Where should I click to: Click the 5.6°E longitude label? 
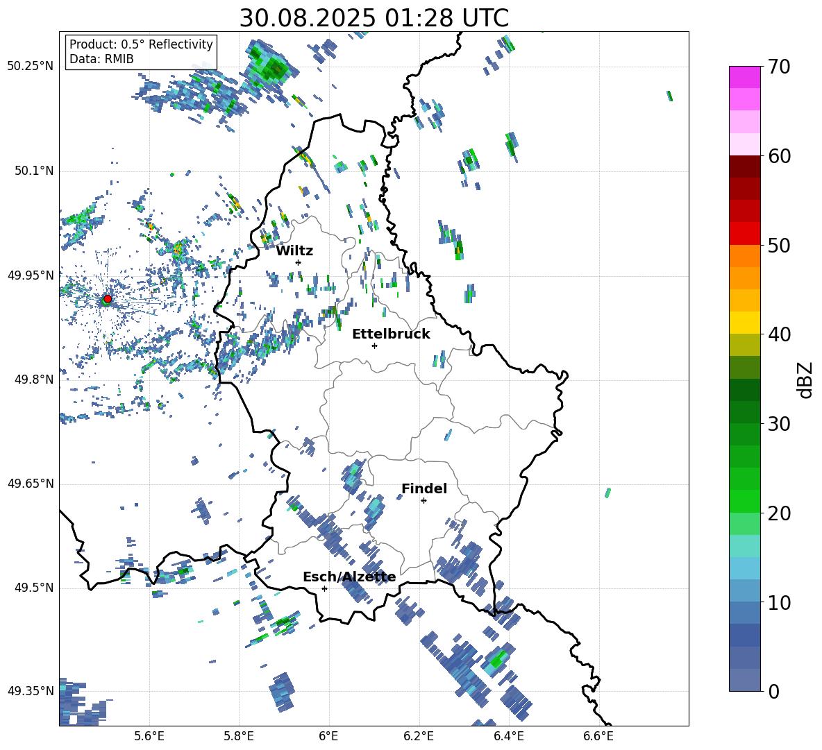point(149,736)
